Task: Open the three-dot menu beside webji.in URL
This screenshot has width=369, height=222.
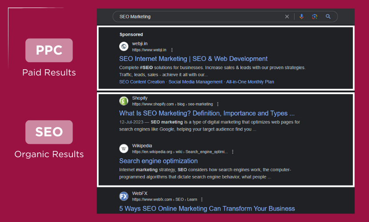Action: [x=172, y=50]
